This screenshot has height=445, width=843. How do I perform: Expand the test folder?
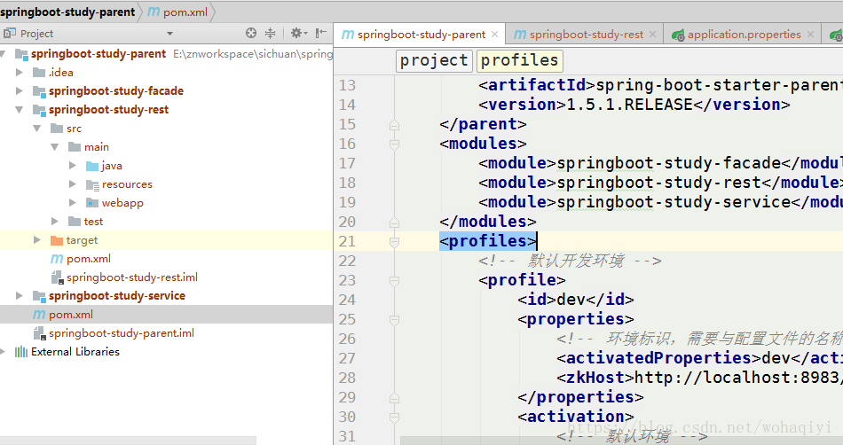[55, 221]
